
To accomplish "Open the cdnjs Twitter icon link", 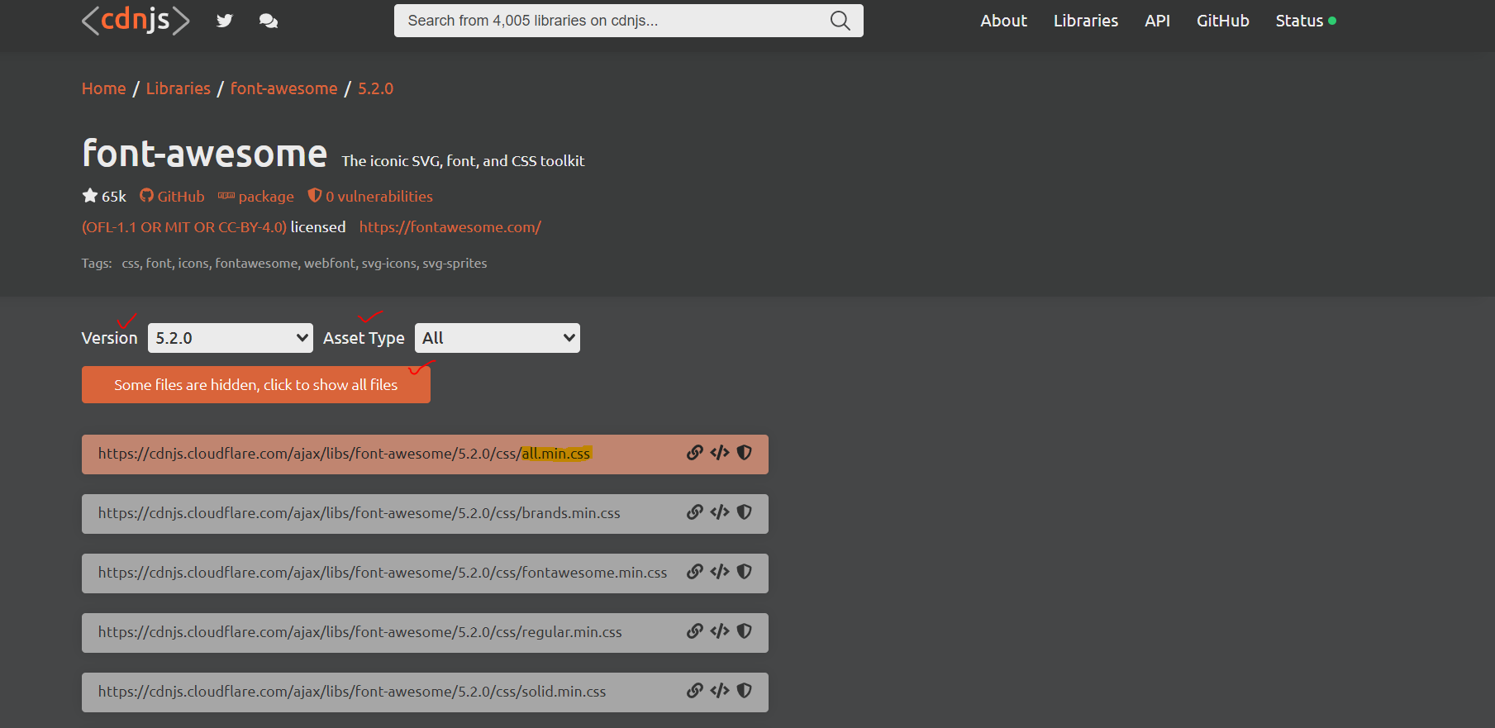I will [x=225, y=21].
